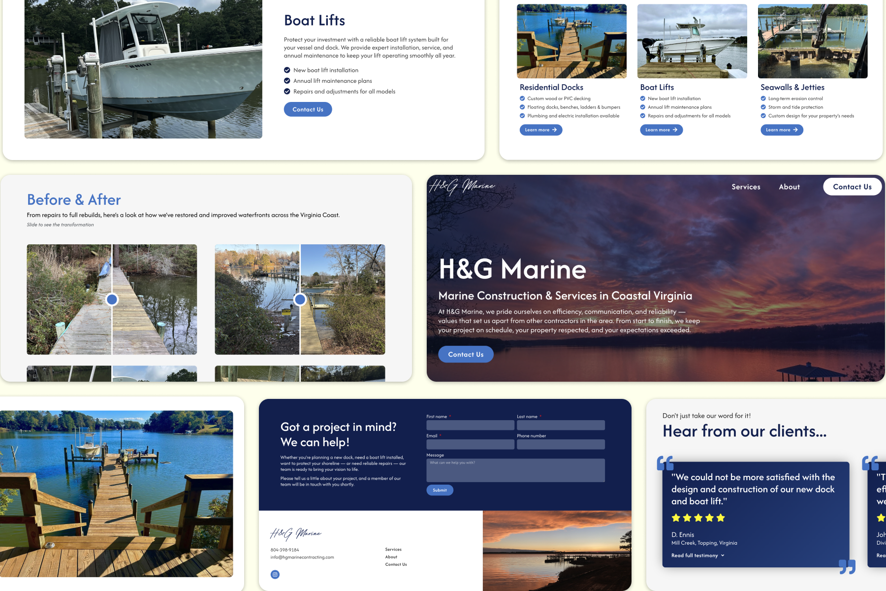Grab slider handle on second before-after shoreline image
Image resolution: width=886 pixels, height=591 pixels.
coord(300,299)
